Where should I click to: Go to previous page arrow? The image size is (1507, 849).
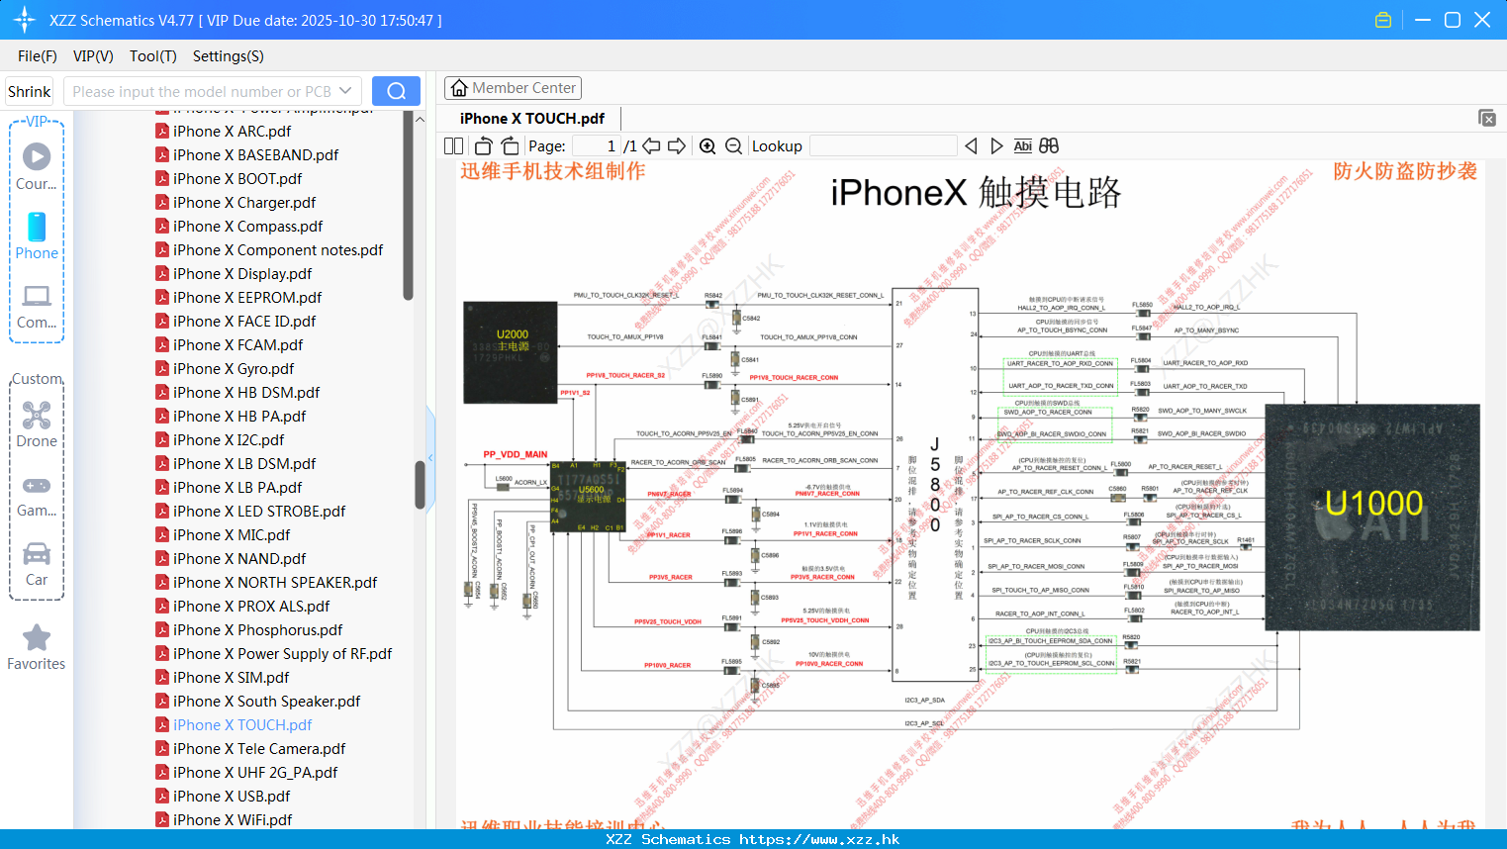(651, 145)
